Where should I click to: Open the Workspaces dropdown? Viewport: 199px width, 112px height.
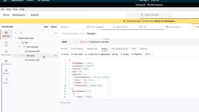[x=20, y=15]
